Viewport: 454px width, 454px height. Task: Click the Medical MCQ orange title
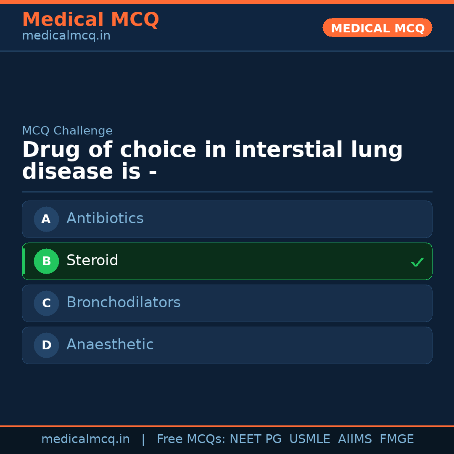point(90,20)
